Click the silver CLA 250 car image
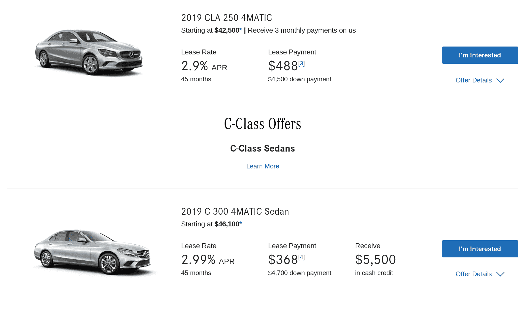Viewport: 528px width, 314px height. pos(89,52)
